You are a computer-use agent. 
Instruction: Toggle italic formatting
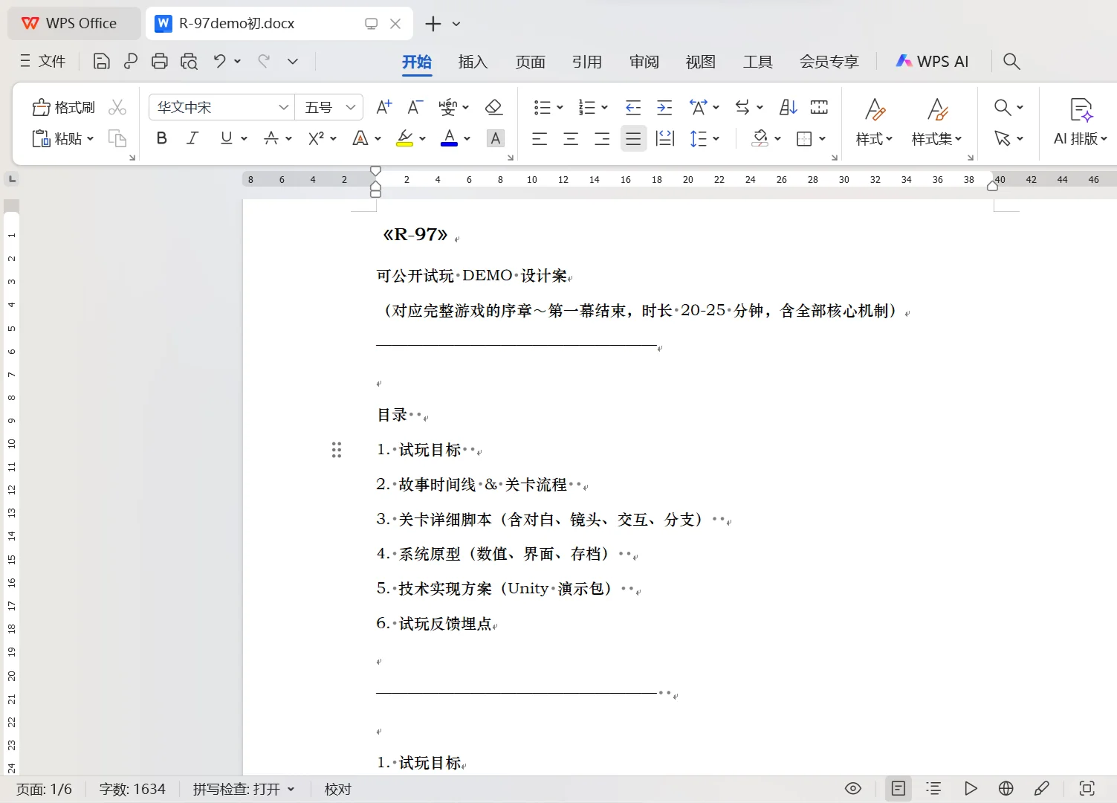click(x=192, y=138)
